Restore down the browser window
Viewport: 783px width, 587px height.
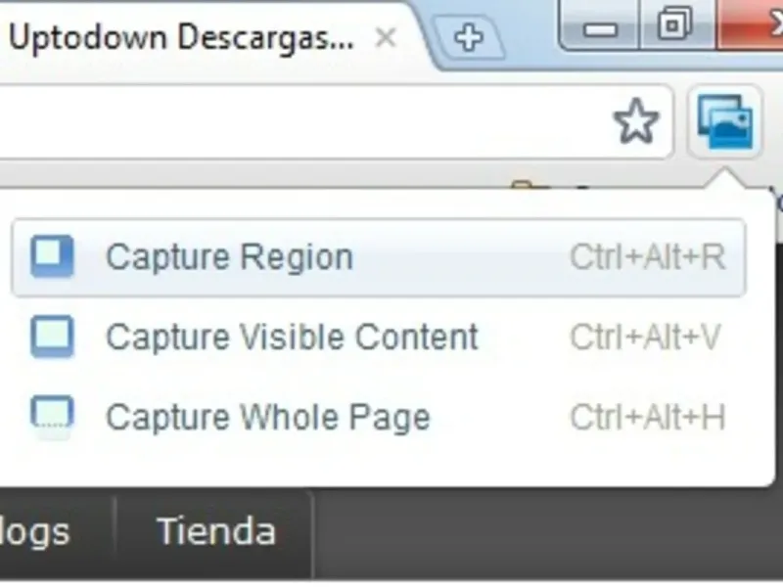(x=676, y=25)
